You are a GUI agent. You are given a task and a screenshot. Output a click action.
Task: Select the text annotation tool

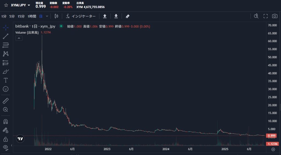[5, 80]
